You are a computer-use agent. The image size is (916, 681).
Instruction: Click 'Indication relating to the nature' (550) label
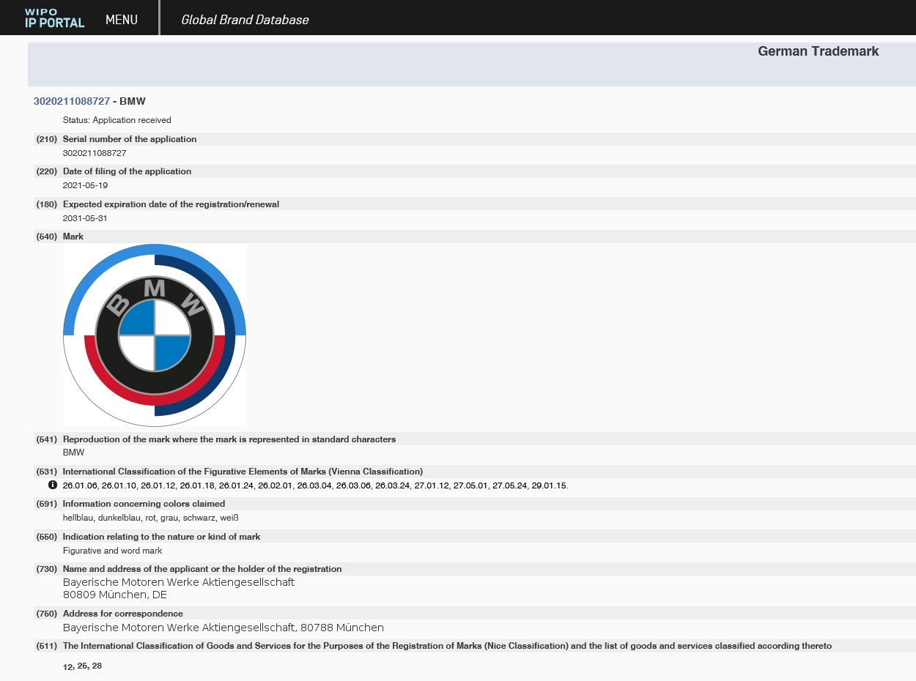pos(162,537)
